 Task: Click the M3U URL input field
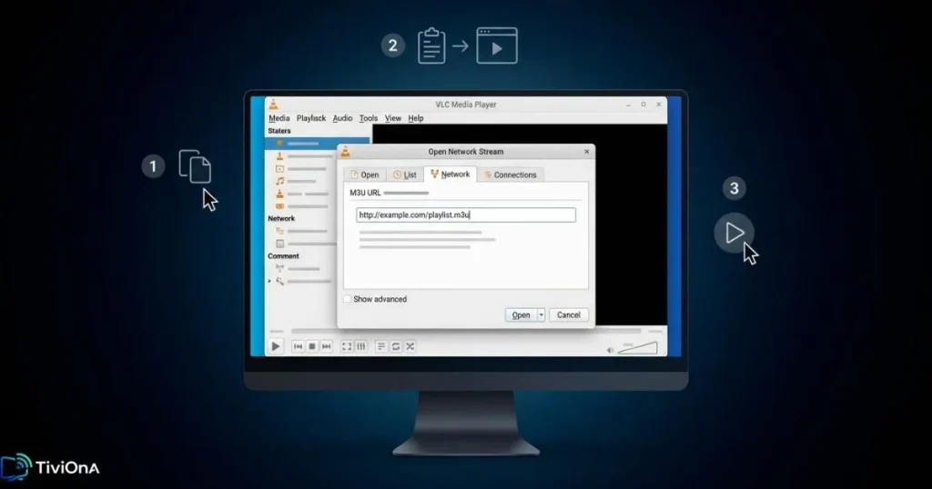click(x=466, y=215)
